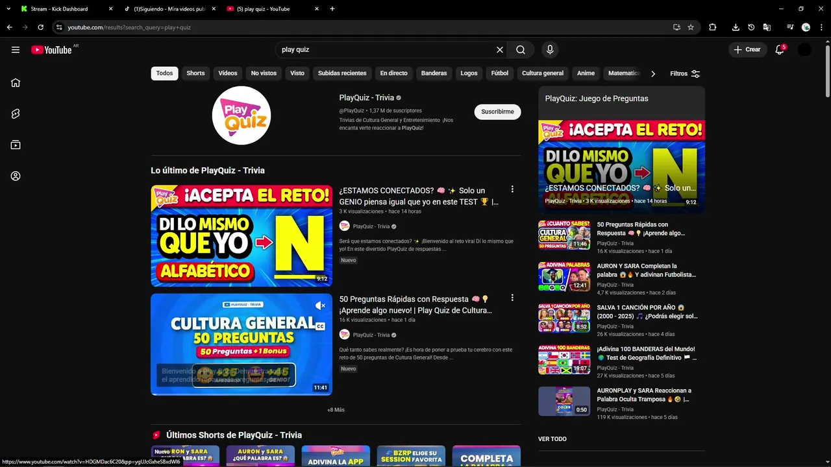Open options menu for 50 Preguntas Rápidas video

point(512,298)
